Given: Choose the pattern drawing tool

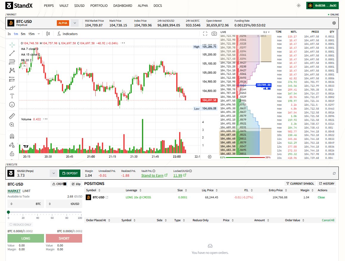Looking at the screenshot, I should [12, 70].
